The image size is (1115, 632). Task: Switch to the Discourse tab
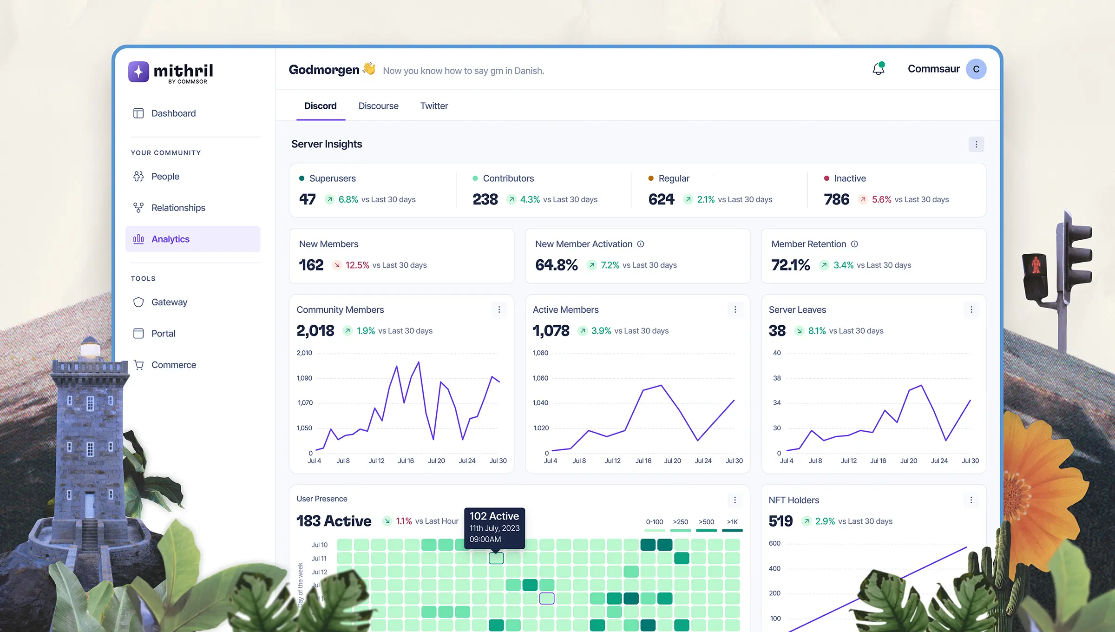pyautogui.click(x=379, y=106)
